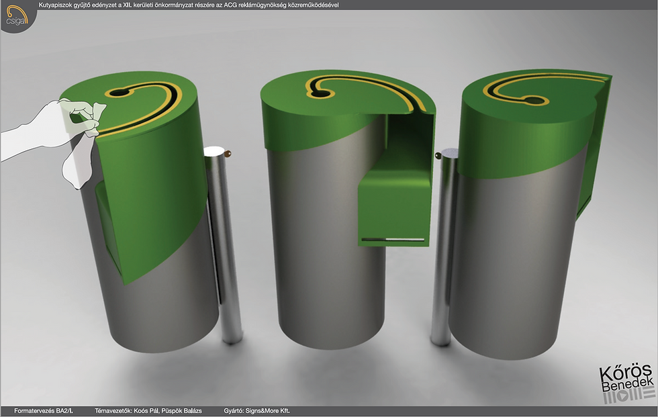The width and height of the screenshot is (658, 417).
Task: Select the header line starting "Kutyapiszok gyűjtő edényzet"
Action: click(x=189, y=5)
